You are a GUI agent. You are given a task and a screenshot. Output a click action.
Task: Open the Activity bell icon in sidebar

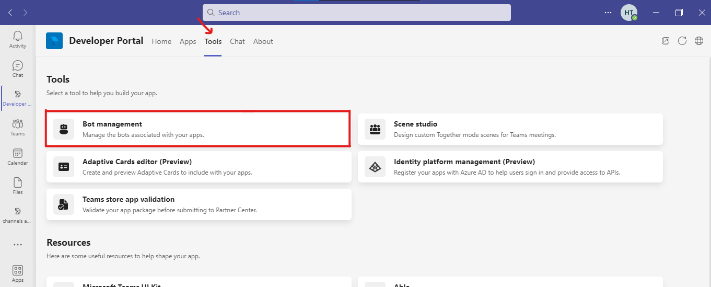(18, 39)
